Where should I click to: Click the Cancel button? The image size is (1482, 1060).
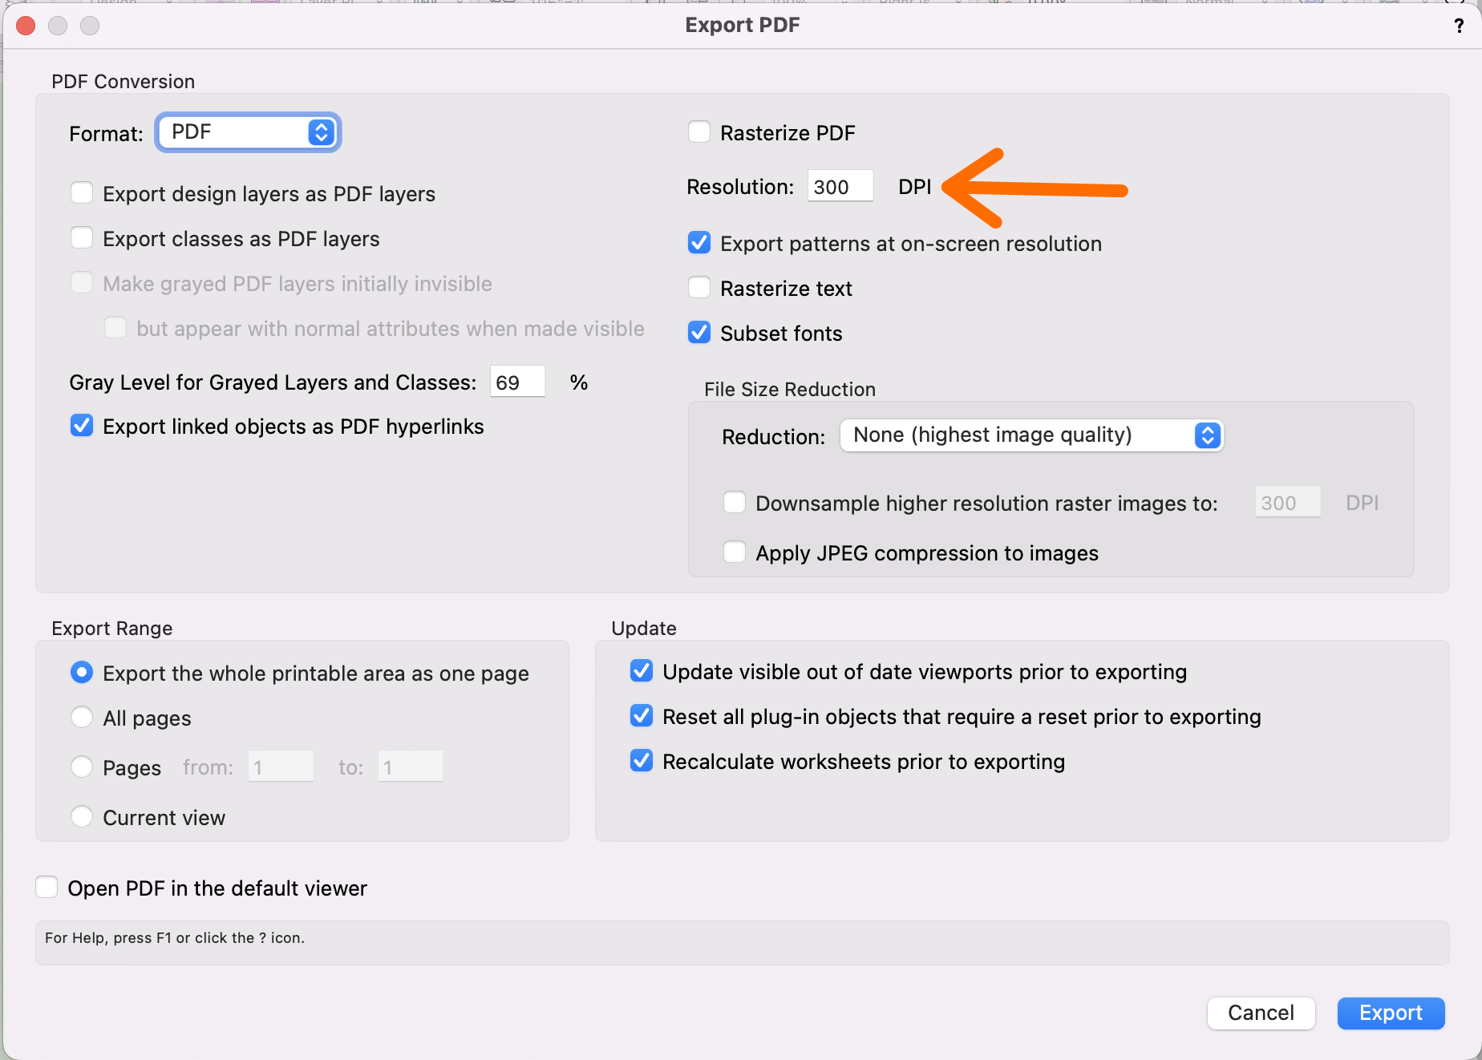click(x=1261, y=1013)
